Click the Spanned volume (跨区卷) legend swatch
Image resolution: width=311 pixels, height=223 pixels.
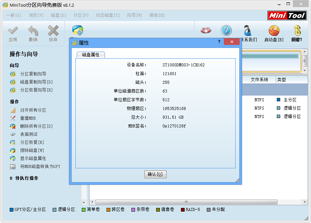click(x=108, y=210)
